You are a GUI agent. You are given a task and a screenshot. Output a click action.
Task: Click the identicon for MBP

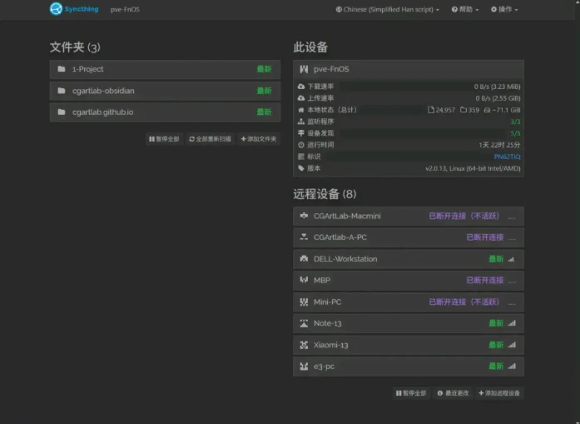(x=304, y=281)
